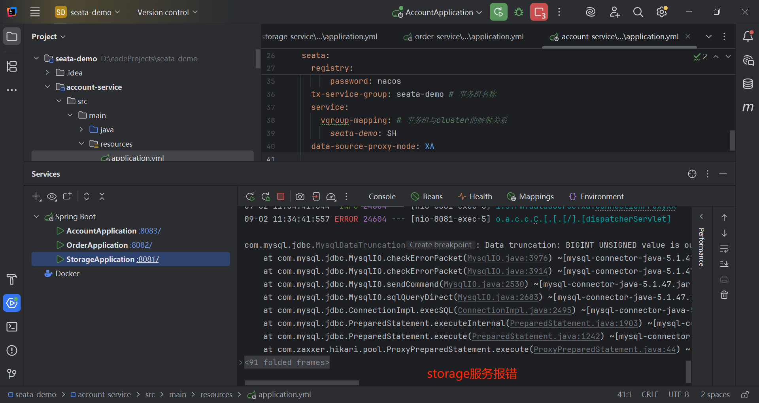Show more tool windows ellipsis
759x403 pixels.
point(12,90)
